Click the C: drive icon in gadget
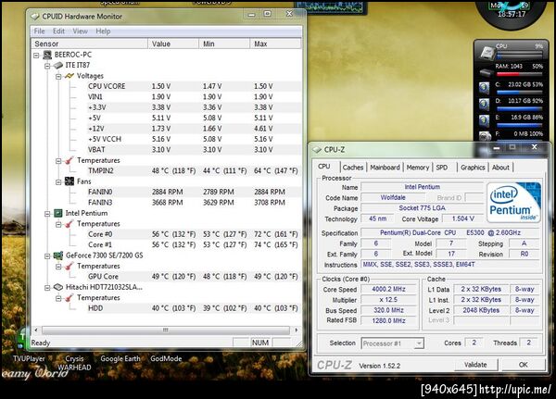The height and width of the screenshot is (399, 556). pyautogui.click(x=485, y=88)
